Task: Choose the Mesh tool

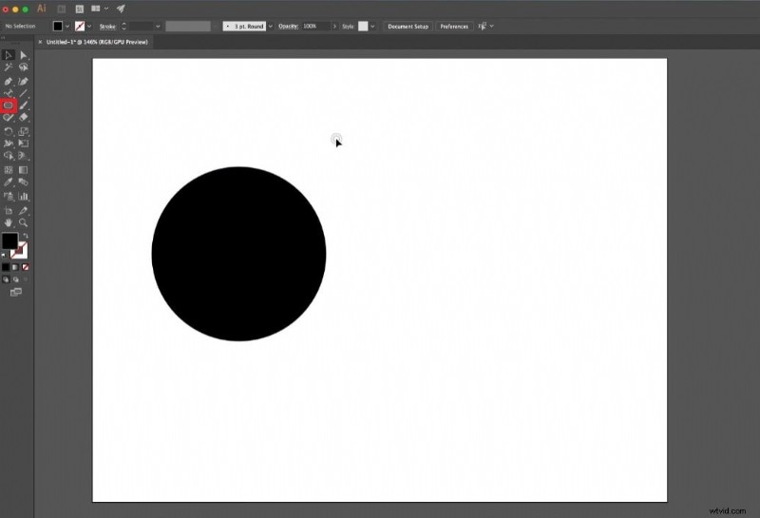Action: [9, 170]
